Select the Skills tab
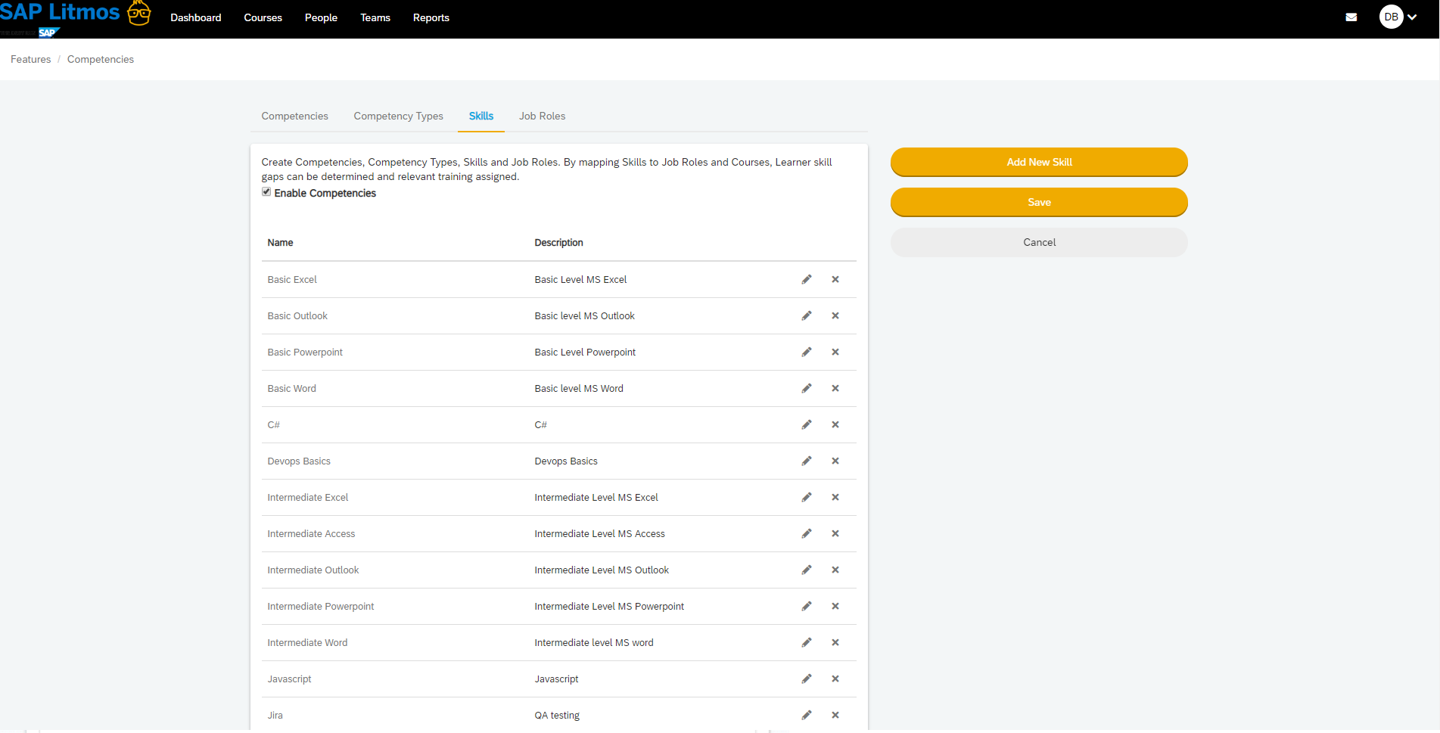Image resolution: width=1440 pixels, height=733 pixels. pyautogui.click(x=481, y=116)
